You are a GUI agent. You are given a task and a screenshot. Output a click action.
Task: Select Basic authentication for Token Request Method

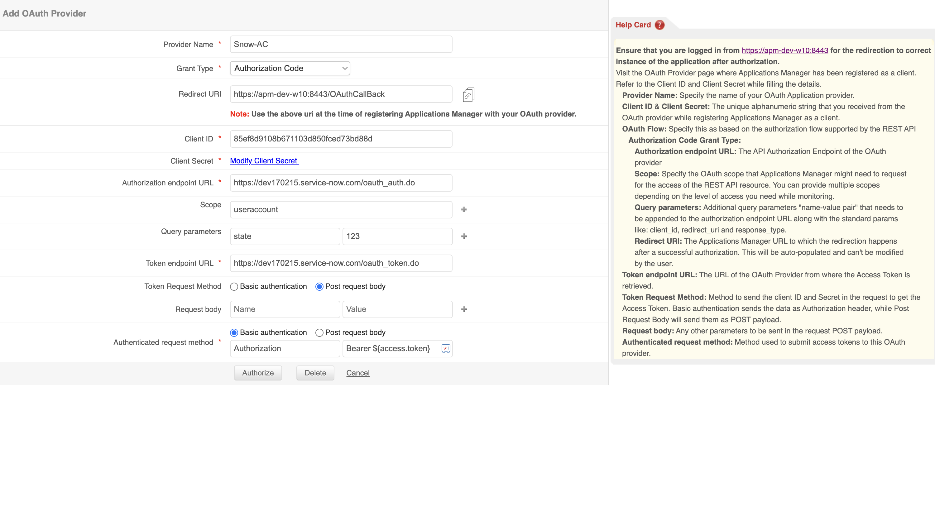pyautogui.click(x=234, y=287)
